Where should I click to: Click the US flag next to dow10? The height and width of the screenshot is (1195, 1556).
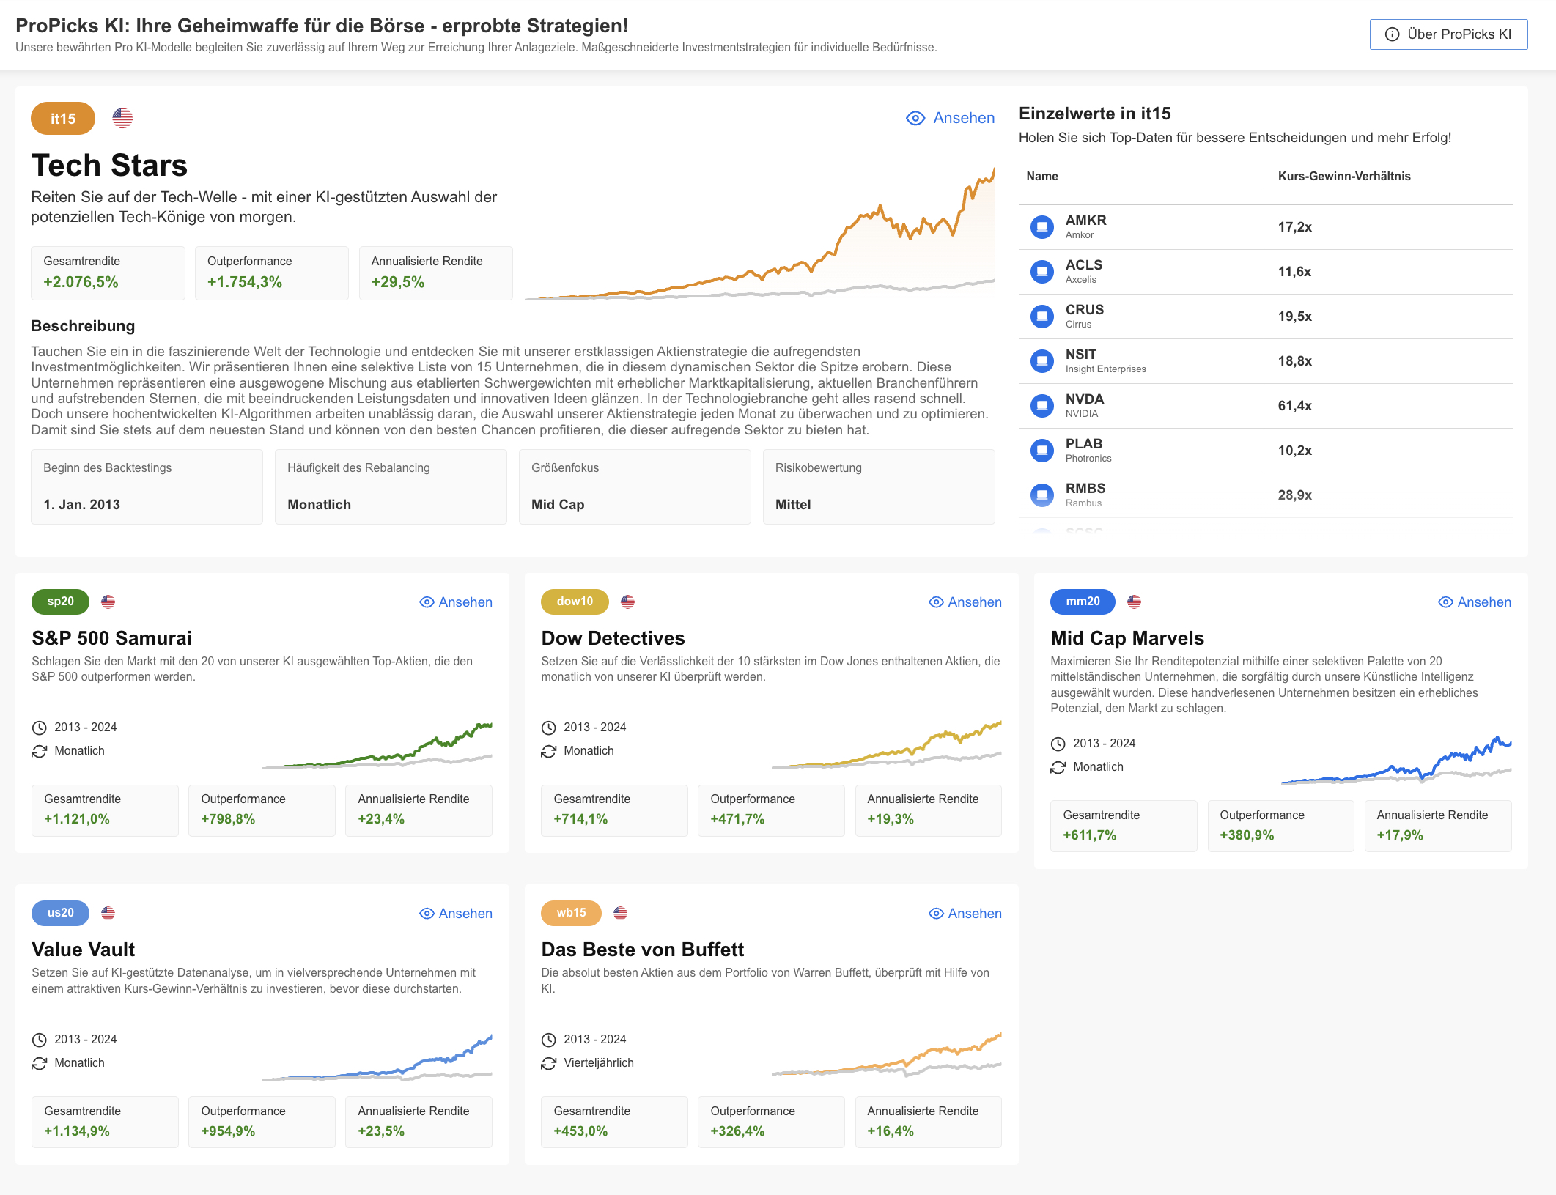click(x=628, y=602)
